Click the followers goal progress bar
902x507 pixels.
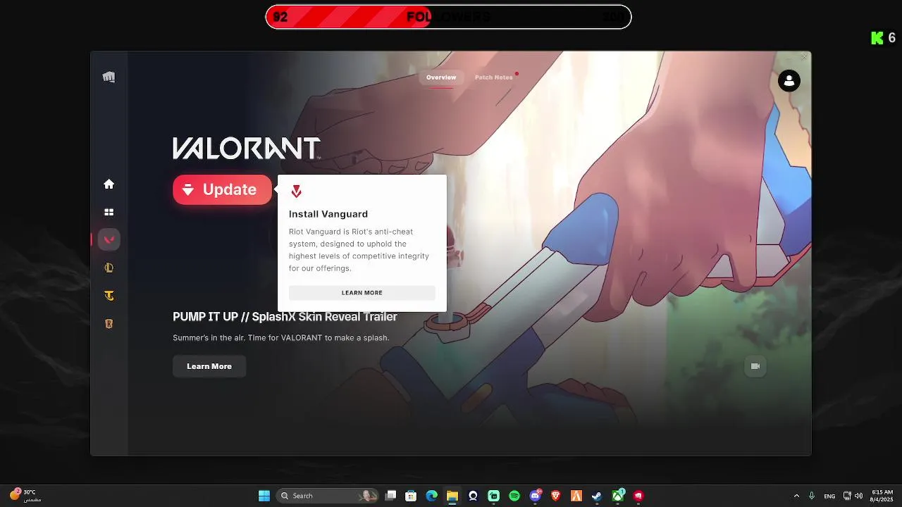coord(448,17)
